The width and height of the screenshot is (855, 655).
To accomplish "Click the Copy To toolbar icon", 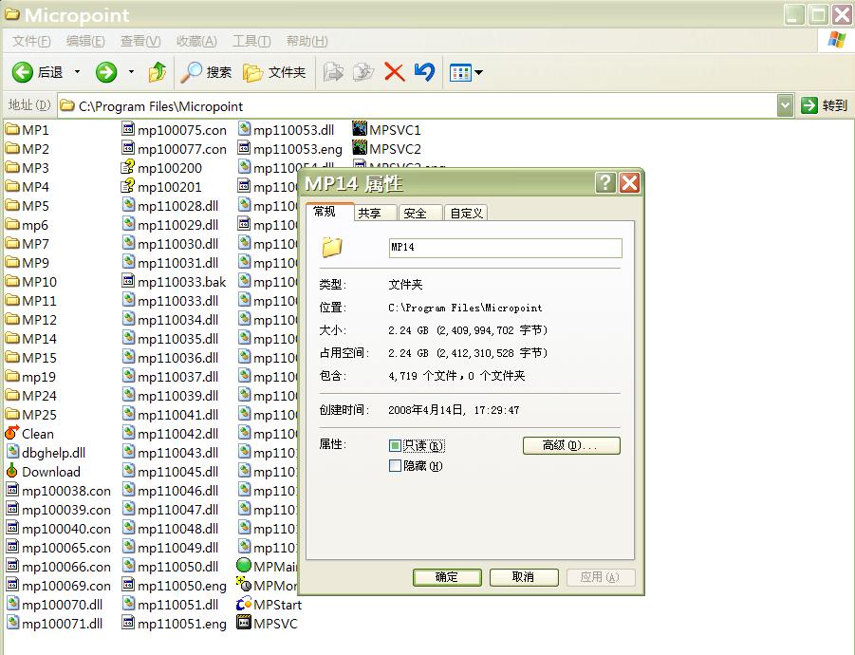I will [x=363, y=72].
